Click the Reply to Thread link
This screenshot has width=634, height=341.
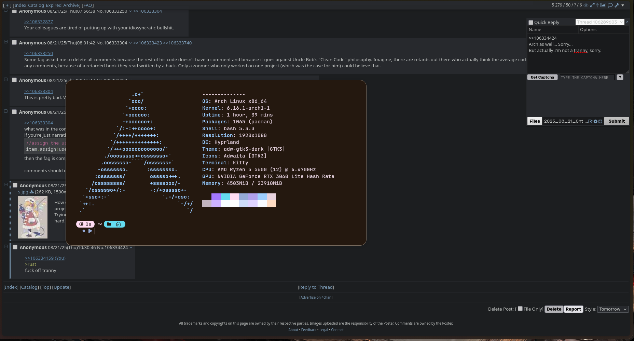(316, 287)
